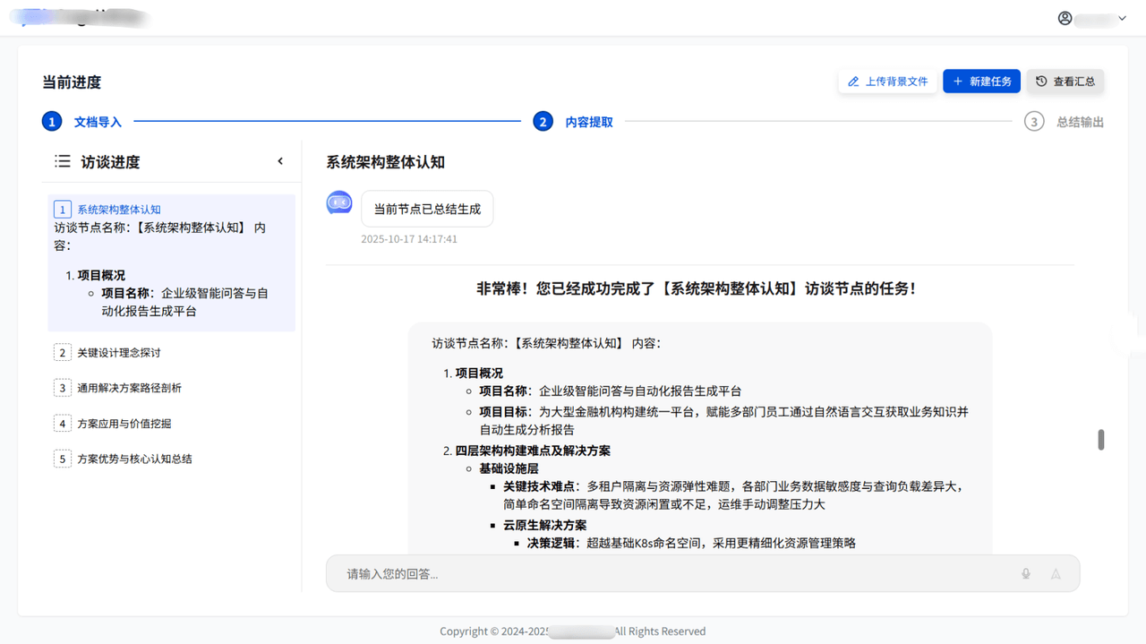The height and width of the screenshot is (644, 1146).
Task: Click the scrollbar on the right side
Action: point(1100,440)
